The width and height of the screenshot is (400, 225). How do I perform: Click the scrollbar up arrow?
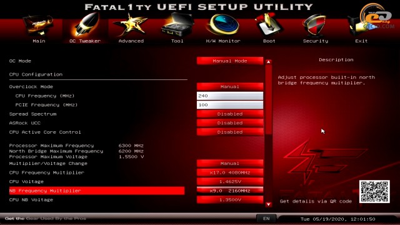point(268,62)
